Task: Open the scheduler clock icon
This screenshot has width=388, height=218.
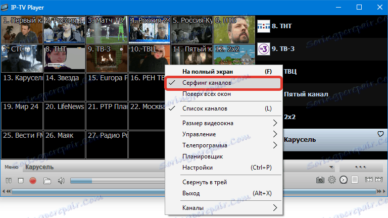Action: point(344,180)
